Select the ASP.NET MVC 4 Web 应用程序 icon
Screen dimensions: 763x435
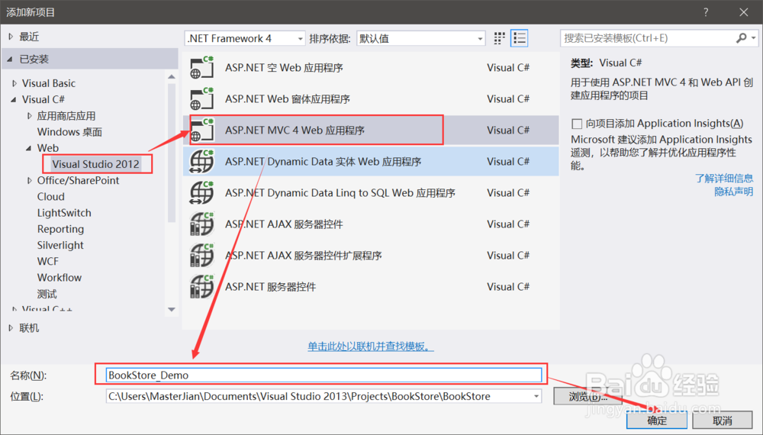(x=201, y=130)
